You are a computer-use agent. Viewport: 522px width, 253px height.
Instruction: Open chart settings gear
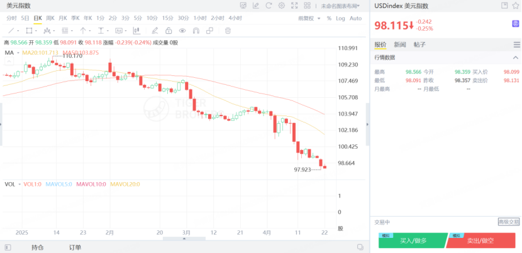(282, 6)
